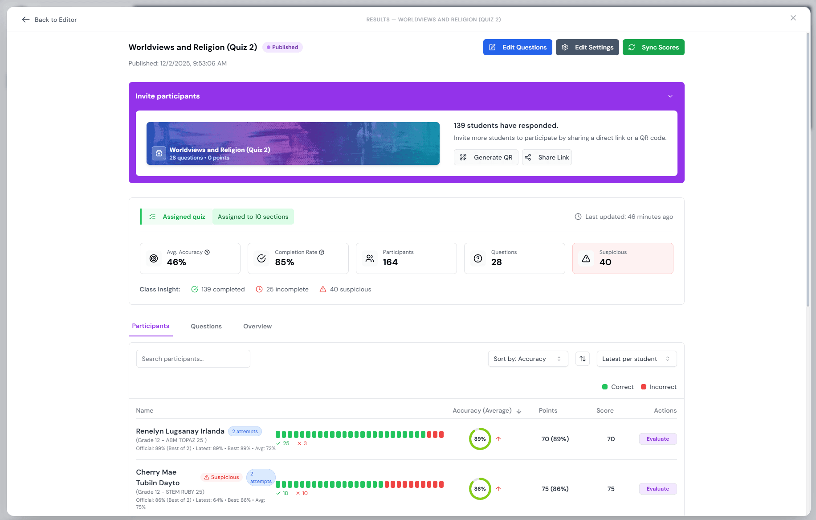Open the Edit Questions editor via pencil icon

pos(492,47)
